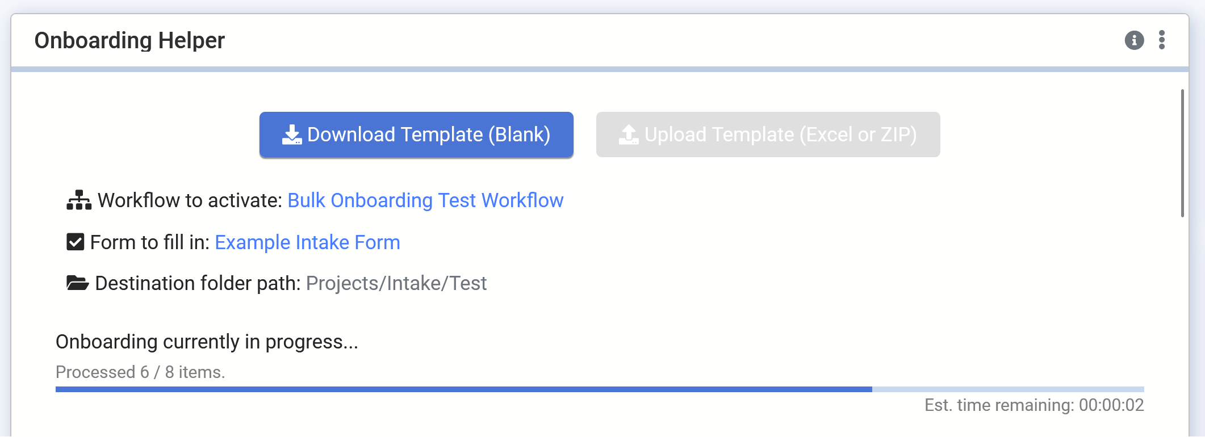The width and height of the screenshot is (1205, 437).
Task: Open Bulk Onboarding Test Workflow link
Action: coord(425,200)
